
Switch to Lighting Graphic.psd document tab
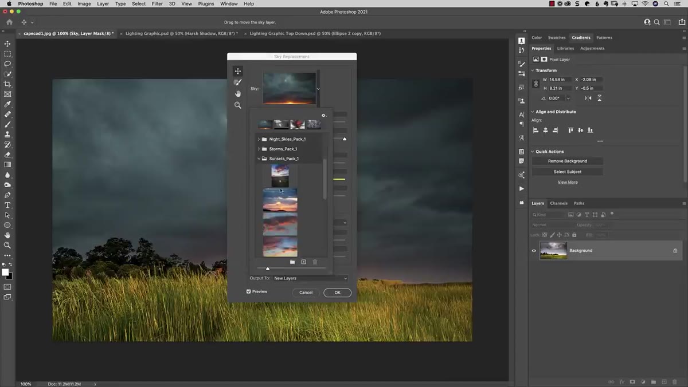(181, 33)
